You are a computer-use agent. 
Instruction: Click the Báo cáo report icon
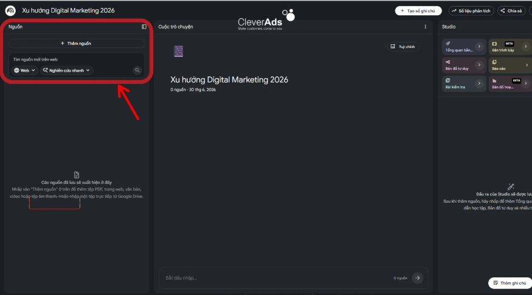coord(494,62)
